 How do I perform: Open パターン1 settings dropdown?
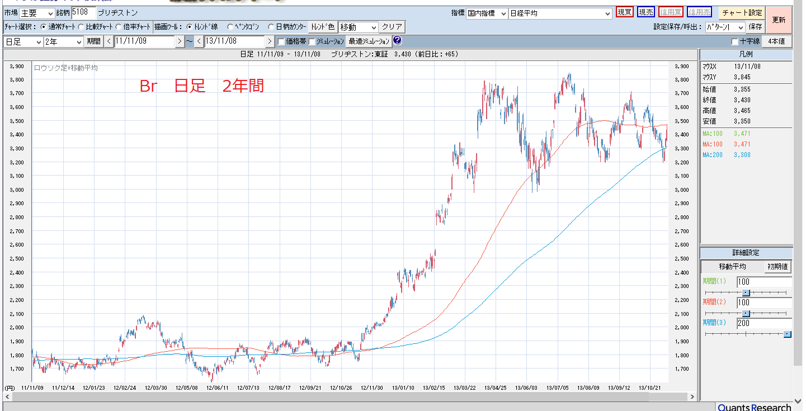725,27
